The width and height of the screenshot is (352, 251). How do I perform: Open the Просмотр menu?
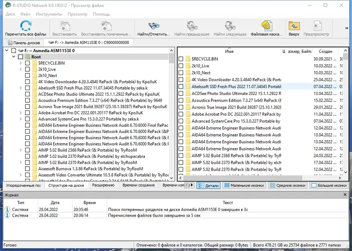[77, 14]
